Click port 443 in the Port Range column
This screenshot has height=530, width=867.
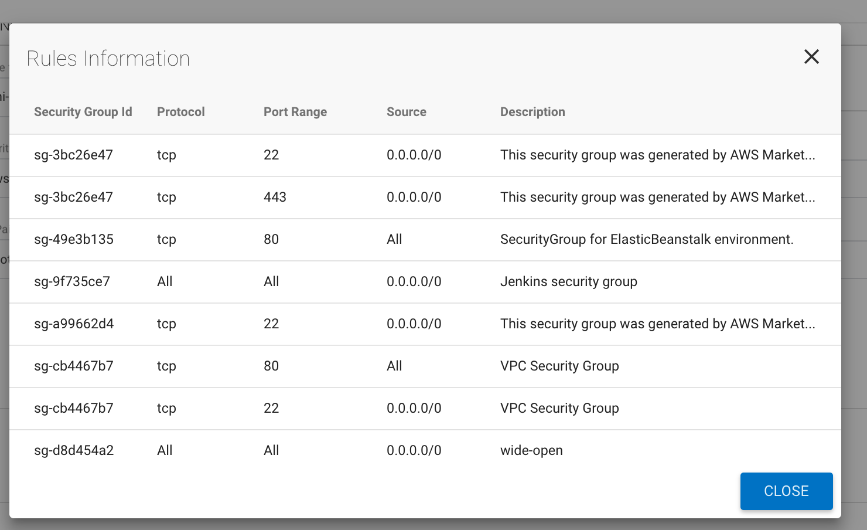[275, 197]
